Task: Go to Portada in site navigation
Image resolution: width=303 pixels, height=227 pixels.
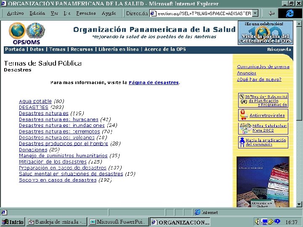Action: coord(15,49)
